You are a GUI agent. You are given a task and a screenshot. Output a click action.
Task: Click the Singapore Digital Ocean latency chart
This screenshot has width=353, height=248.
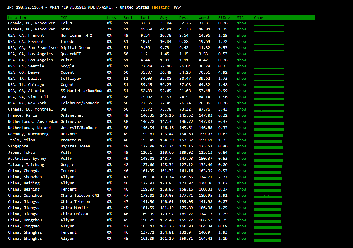pos(269,147)
